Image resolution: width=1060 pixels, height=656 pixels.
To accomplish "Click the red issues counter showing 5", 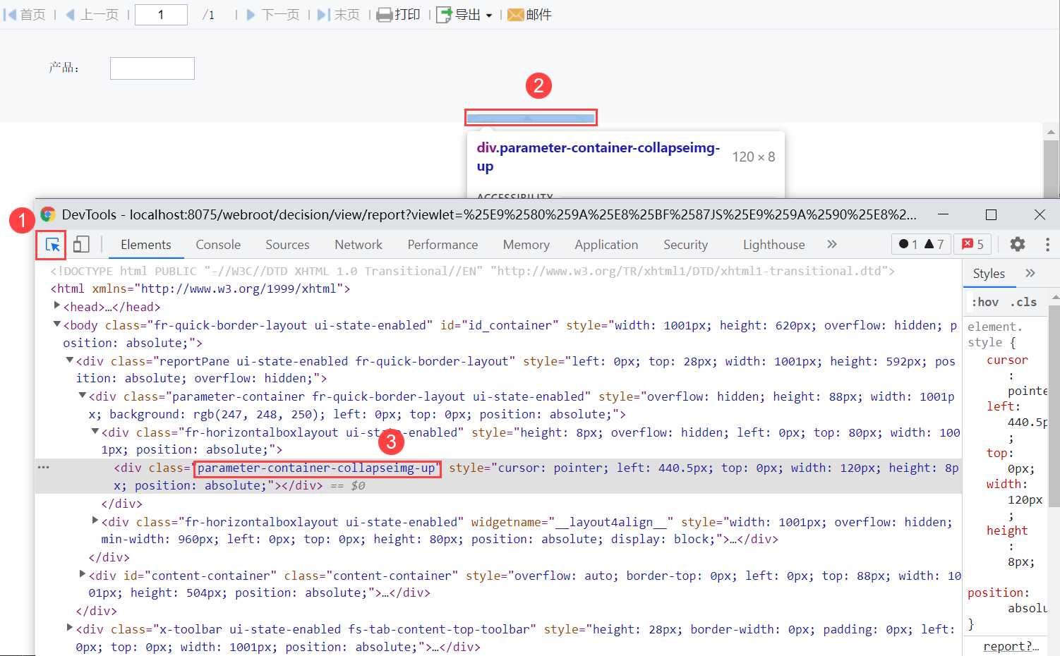I will pyautogui.click(x=972, y=244).
